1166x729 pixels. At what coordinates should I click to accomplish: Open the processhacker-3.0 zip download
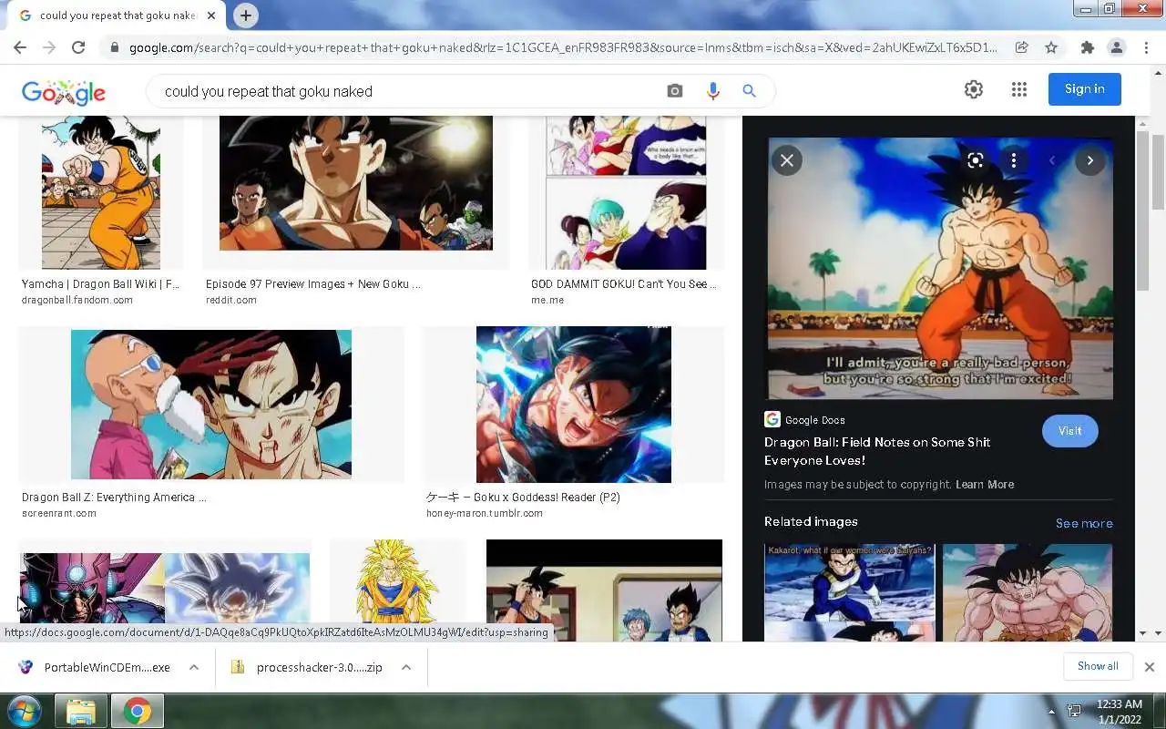tap(308, 668)
